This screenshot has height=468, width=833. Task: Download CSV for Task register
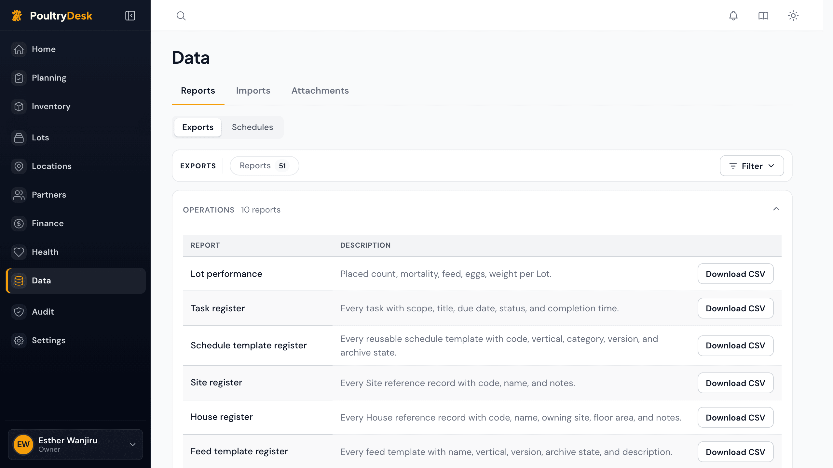pyautogui.click(x=735, y=308)
